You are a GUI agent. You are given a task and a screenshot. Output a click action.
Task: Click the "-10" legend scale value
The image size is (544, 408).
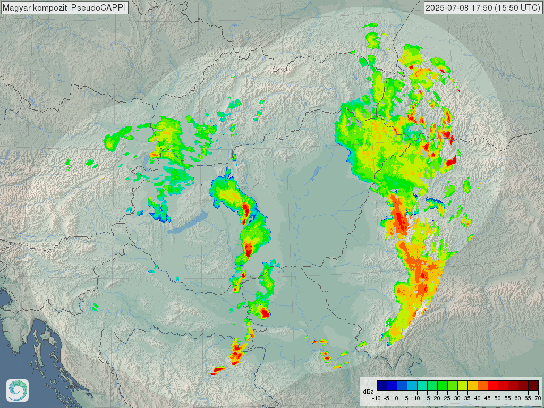click(x=377, y=398)
